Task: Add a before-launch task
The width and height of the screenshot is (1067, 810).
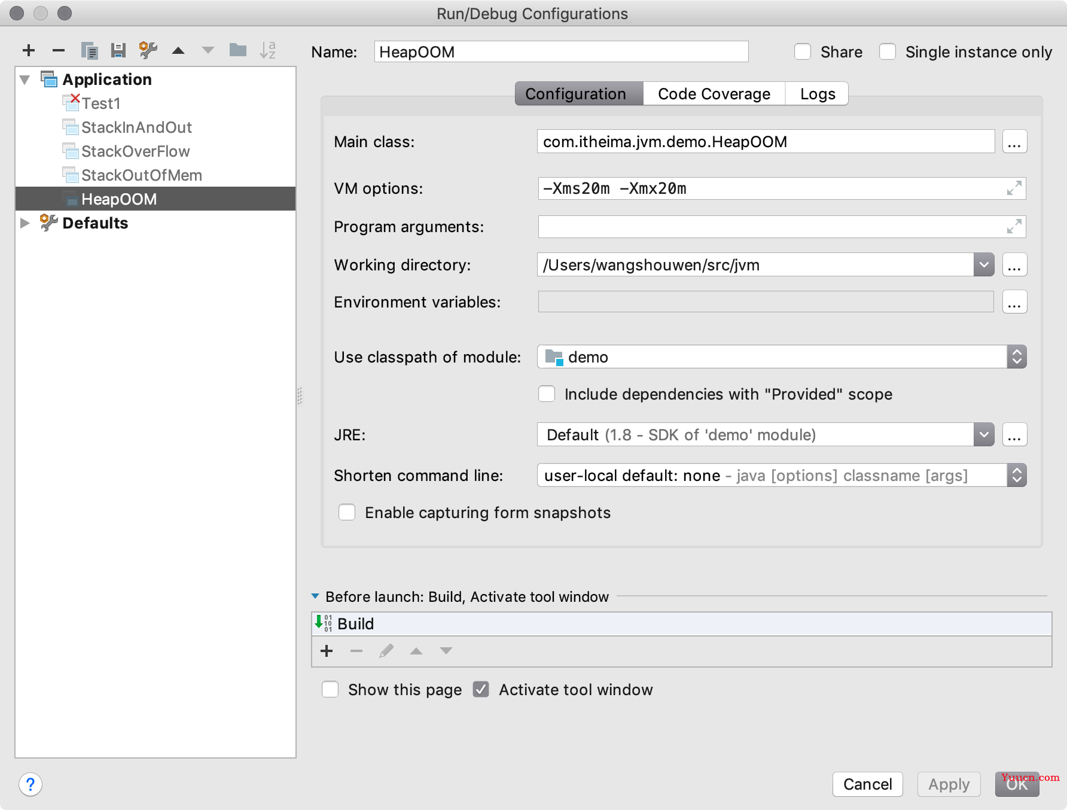Action: tap(327, 651)
